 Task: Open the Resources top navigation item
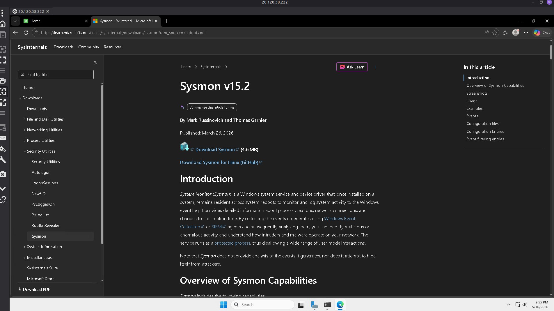pos(113,47)
